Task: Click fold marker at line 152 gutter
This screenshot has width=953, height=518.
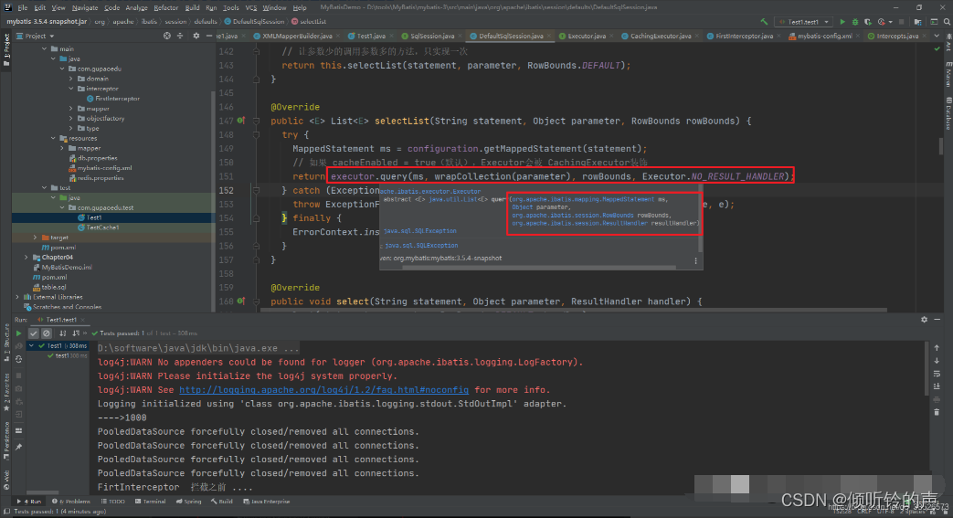Action: pyautogui.click(x=256, y=190)
